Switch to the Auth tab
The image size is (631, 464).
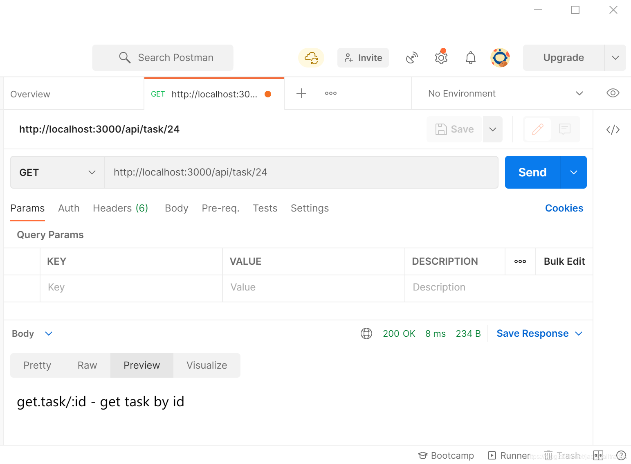pyautogui.click(x=69, y=208)
